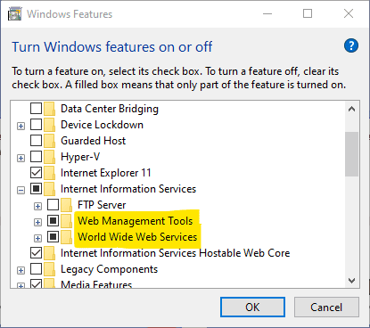
Task: Click the Device Lockdown folder icon
Action: tap(50, 125)
